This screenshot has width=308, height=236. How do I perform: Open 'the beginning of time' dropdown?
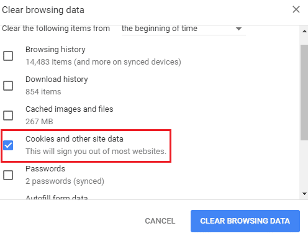coord(184,29)
